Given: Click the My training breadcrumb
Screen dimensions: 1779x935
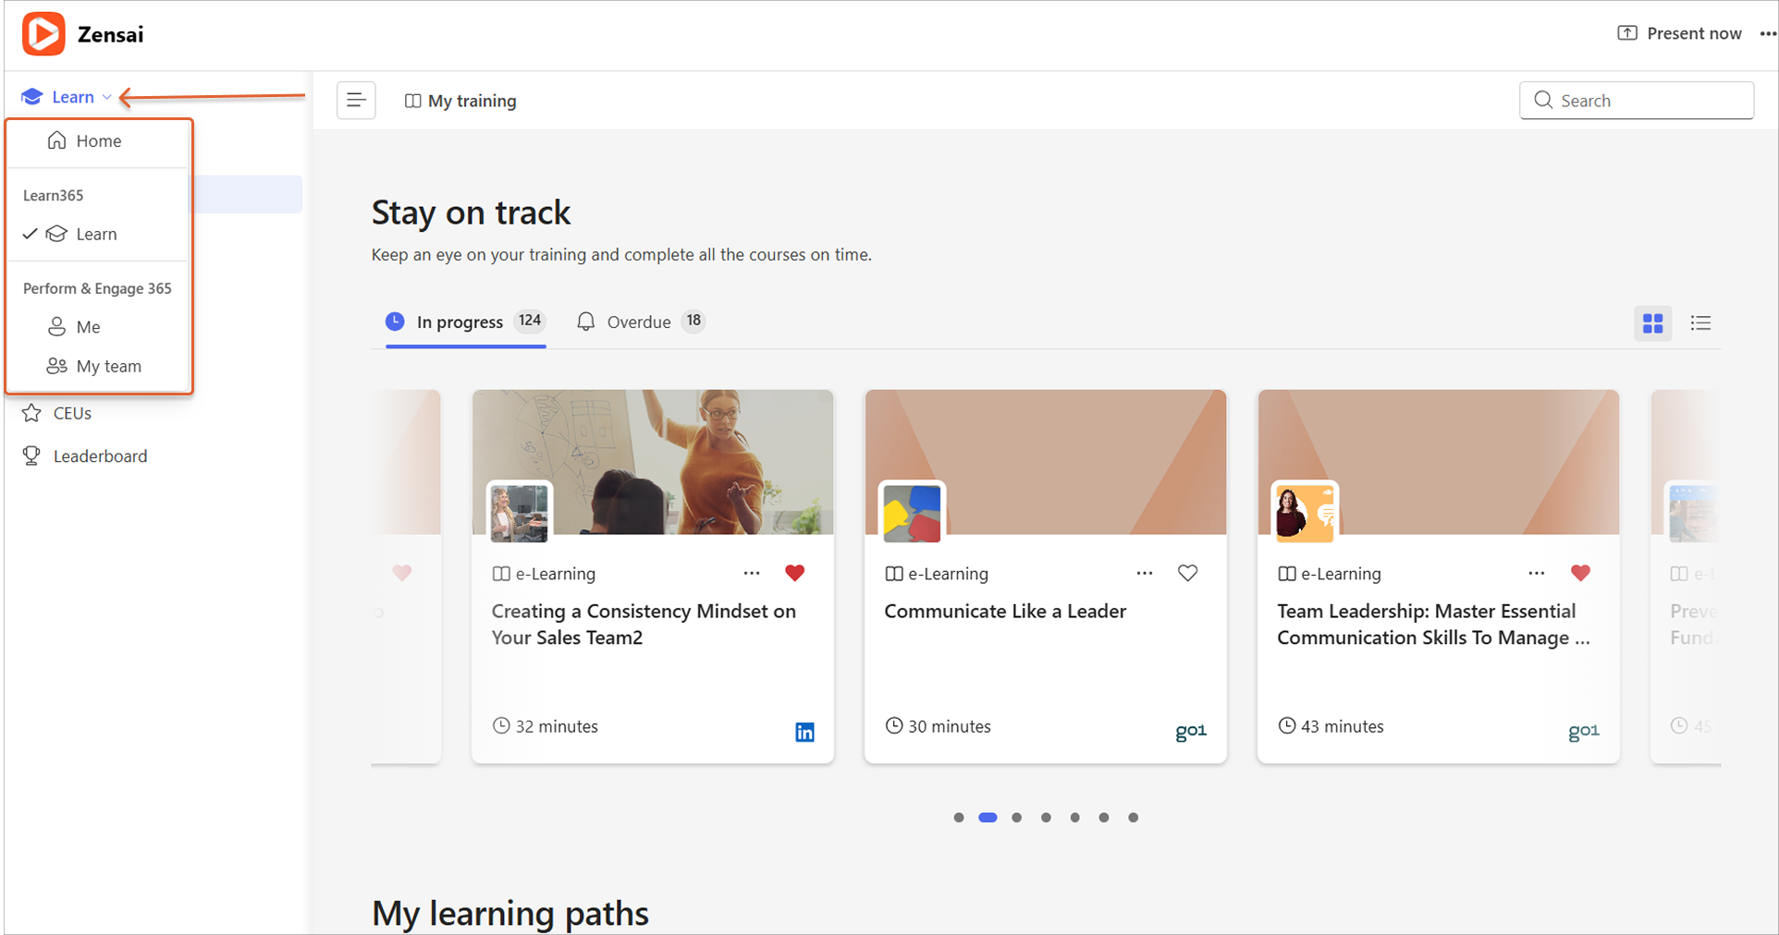Looking at the screenshot, I should click(x=460, y=101).
